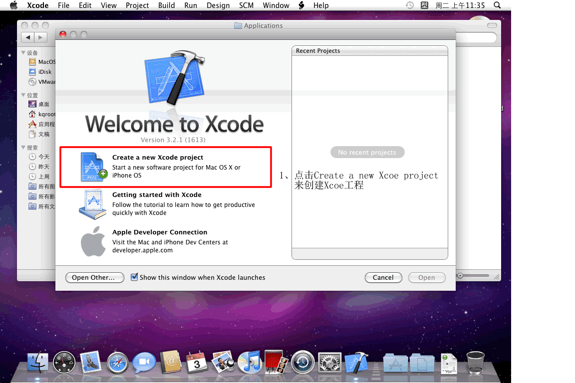Open the PDF document in the Dock
The width and height of the screenshot is (575, 383).
449,363
